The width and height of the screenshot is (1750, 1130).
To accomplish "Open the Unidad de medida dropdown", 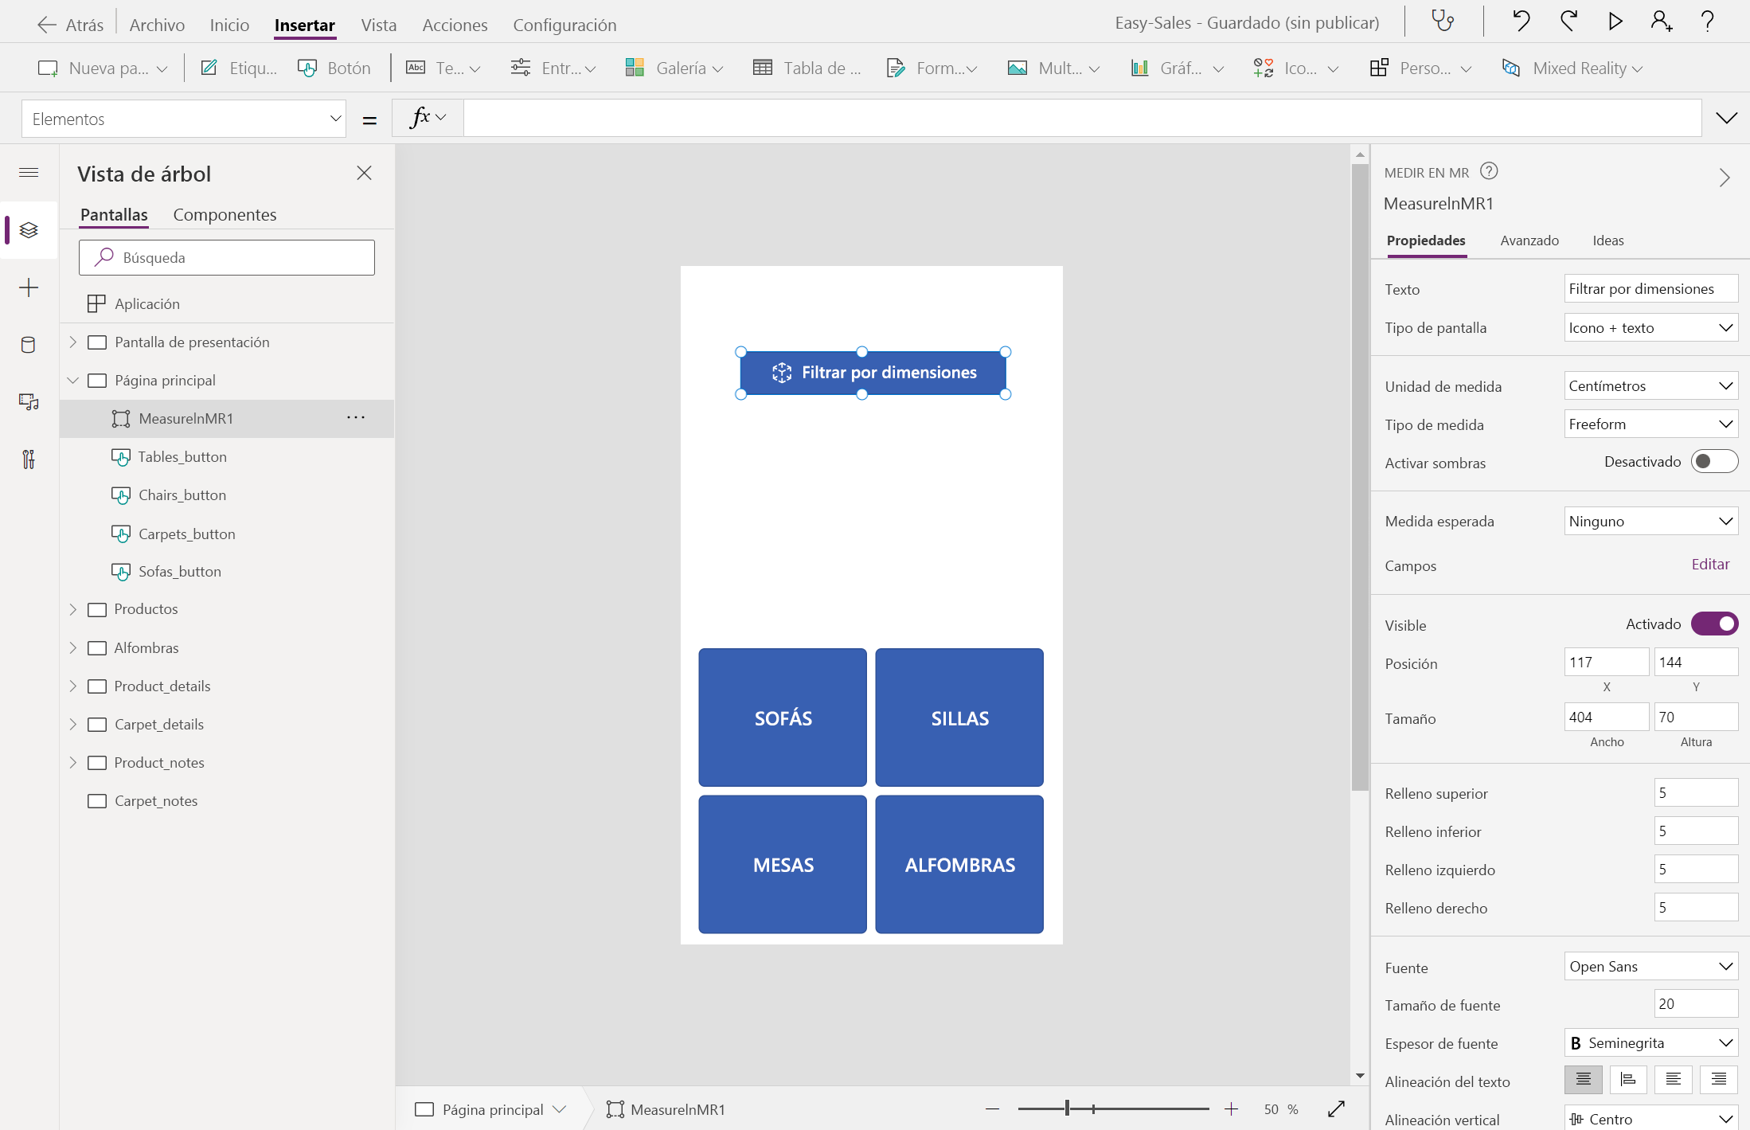I will (1651, 386).
